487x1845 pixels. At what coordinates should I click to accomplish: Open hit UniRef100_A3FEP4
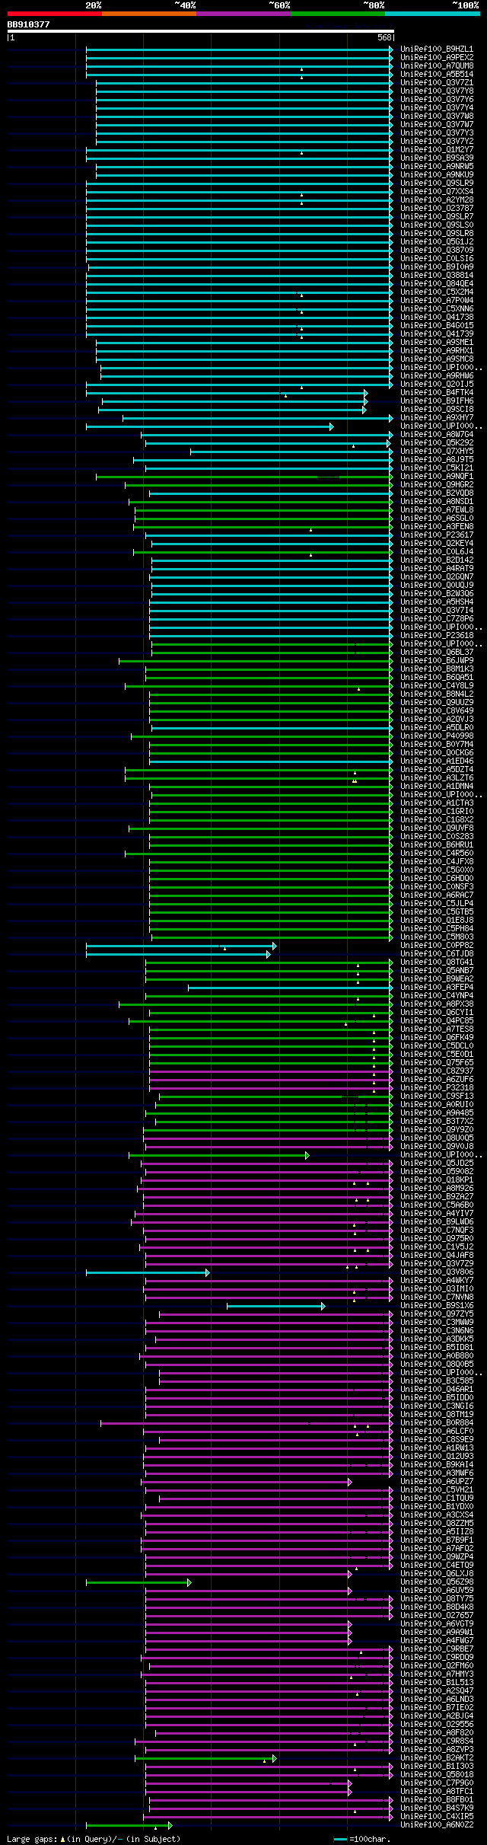click(x=437, y=987)
